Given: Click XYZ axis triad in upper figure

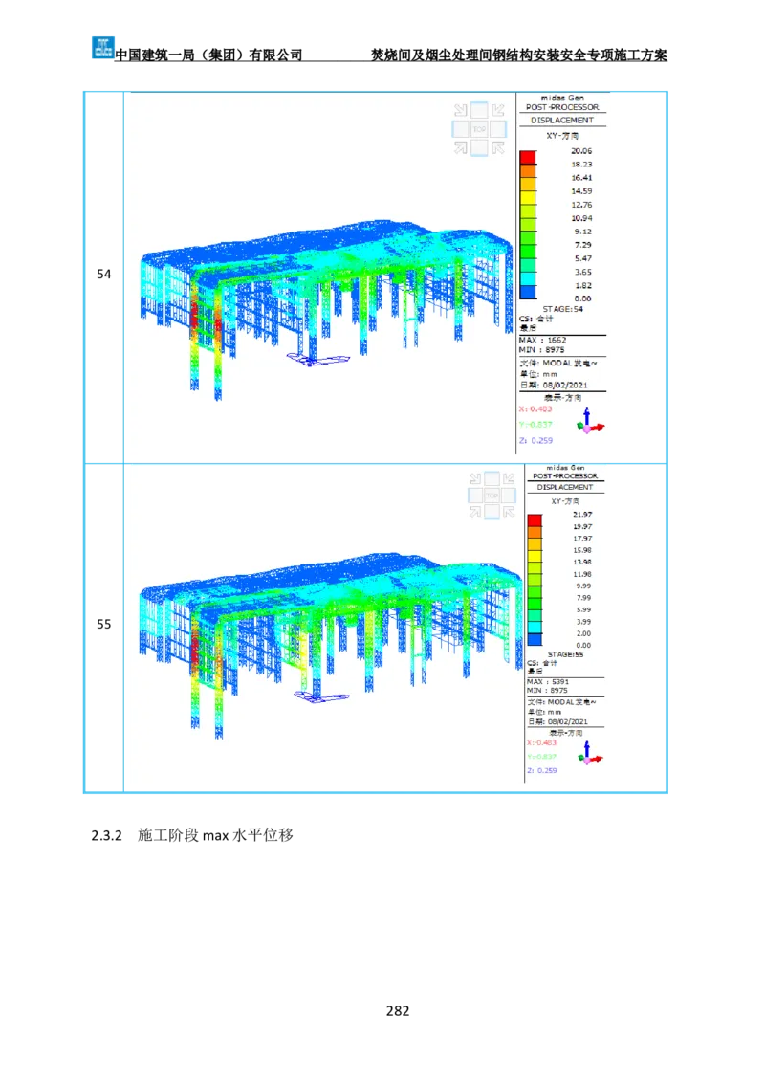Looking at the screenshot, I should click(x=590, y=422).
